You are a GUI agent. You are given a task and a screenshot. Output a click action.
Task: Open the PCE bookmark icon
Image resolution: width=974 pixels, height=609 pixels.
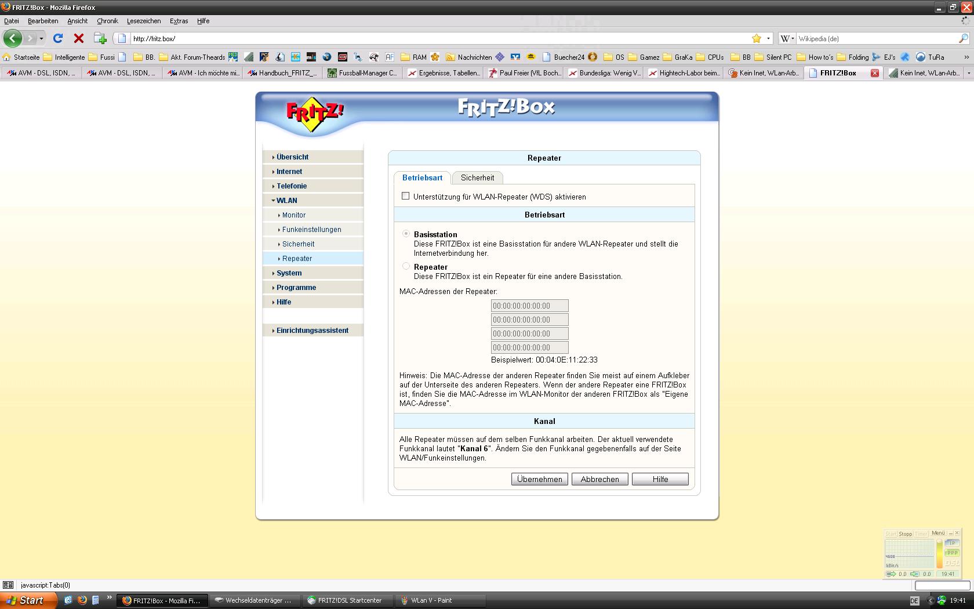coord(264,57)
